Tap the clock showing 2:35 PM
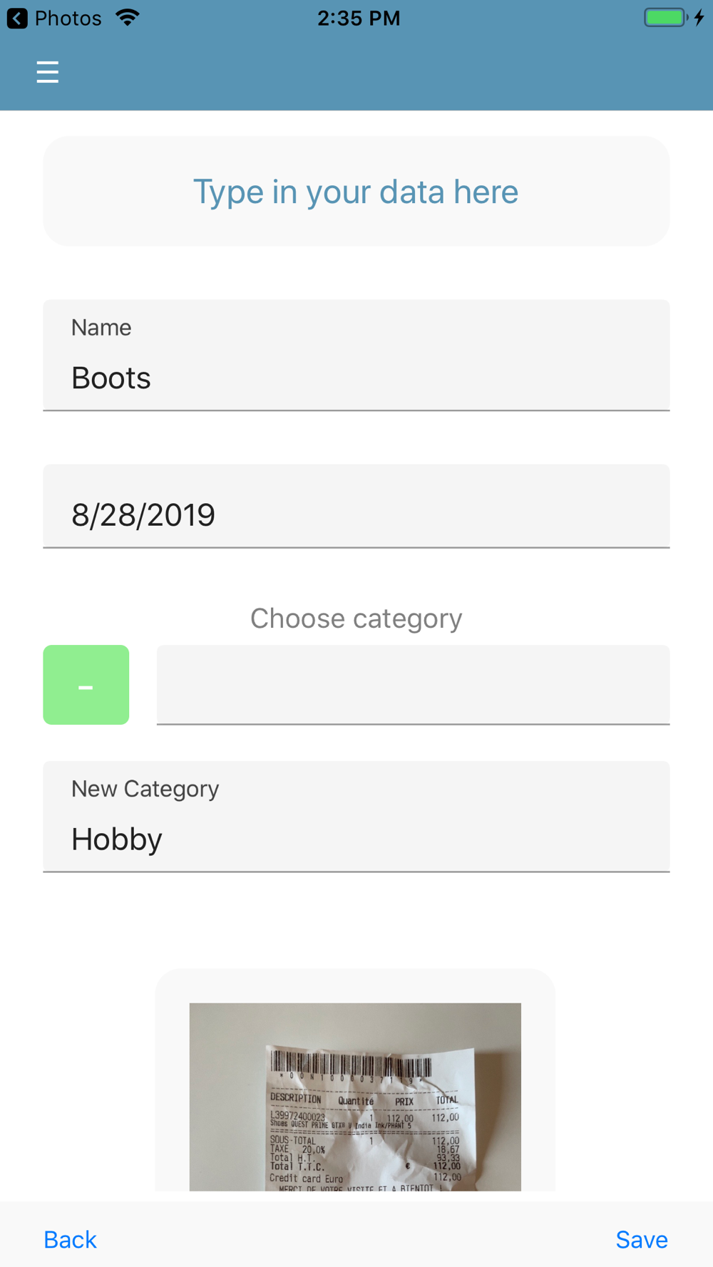Image resolution: width=713 pixels, height=1267 pixels. pos(359,18)
